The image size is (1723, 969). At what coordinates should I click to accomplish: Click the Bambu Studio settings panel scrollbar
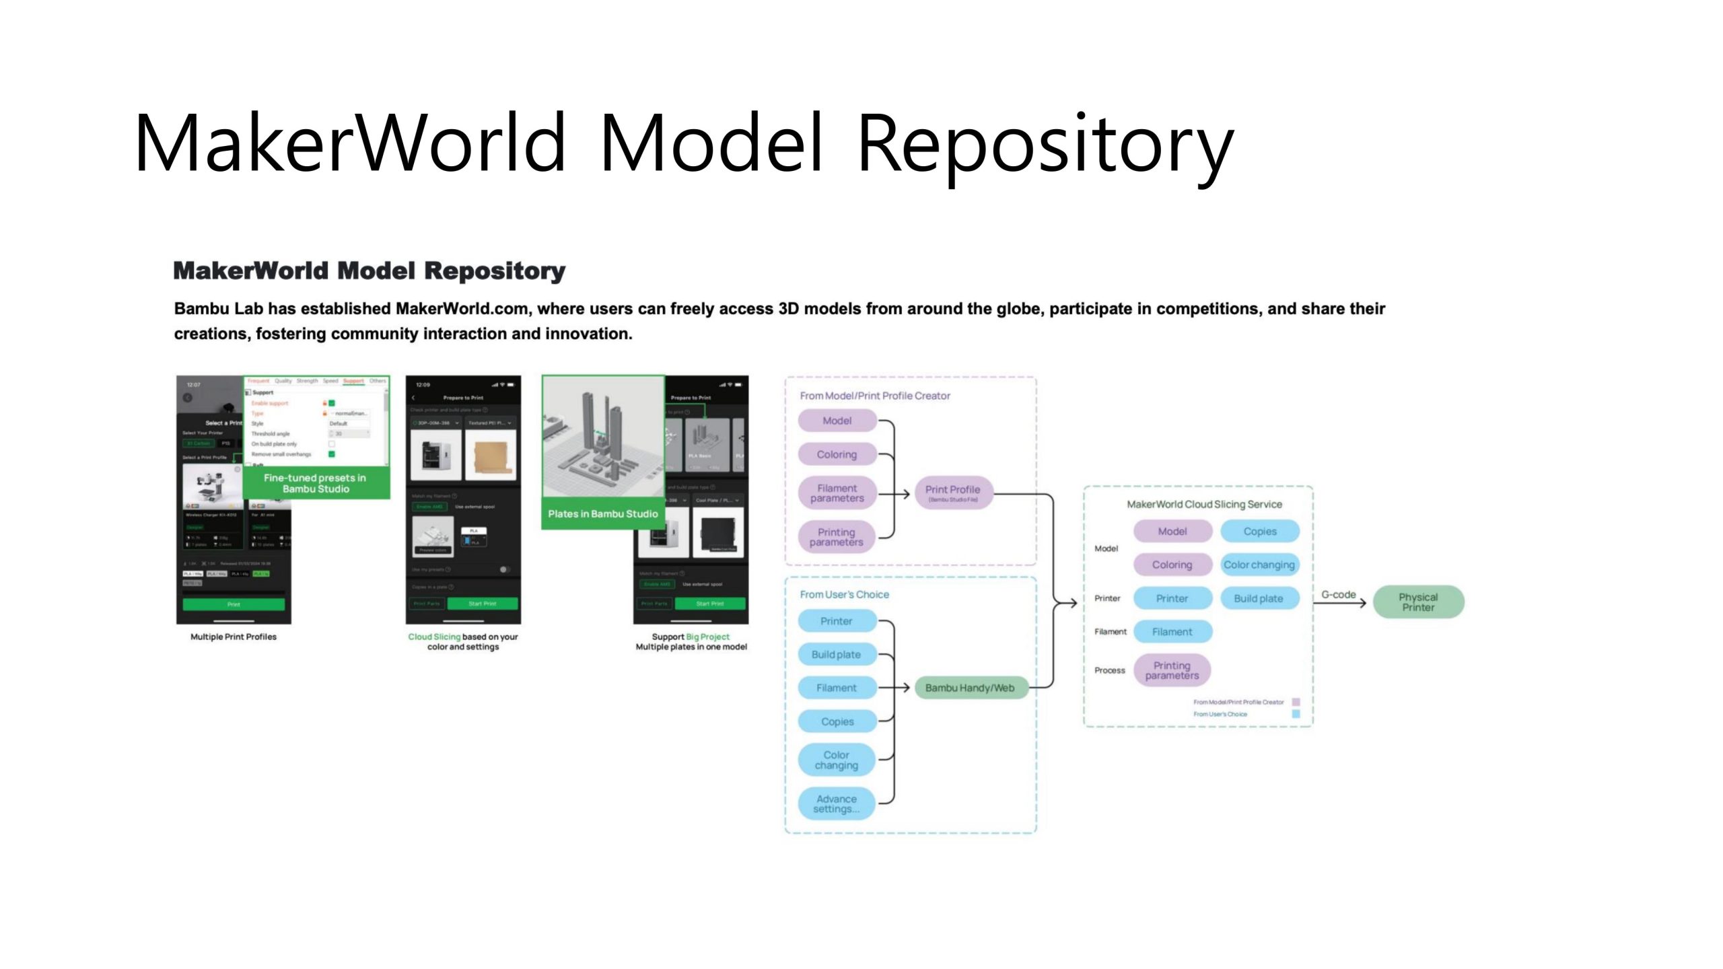point(386,402)
